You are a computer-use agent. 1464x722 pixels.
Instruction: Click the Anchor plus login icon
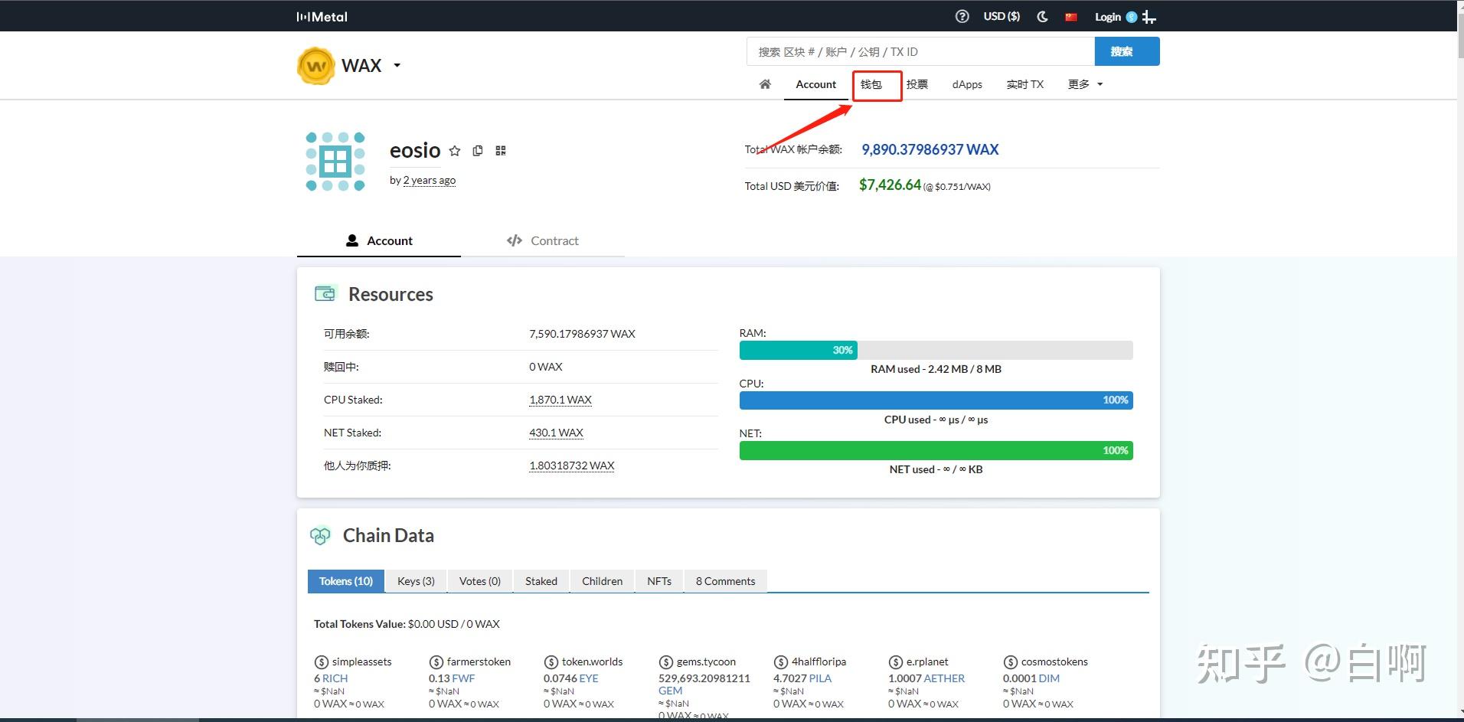pyautogui.click(x=1149, y=17)
